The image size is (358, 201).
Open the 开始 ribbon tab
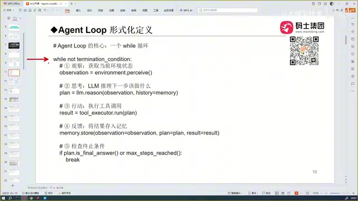coord(67,10)
